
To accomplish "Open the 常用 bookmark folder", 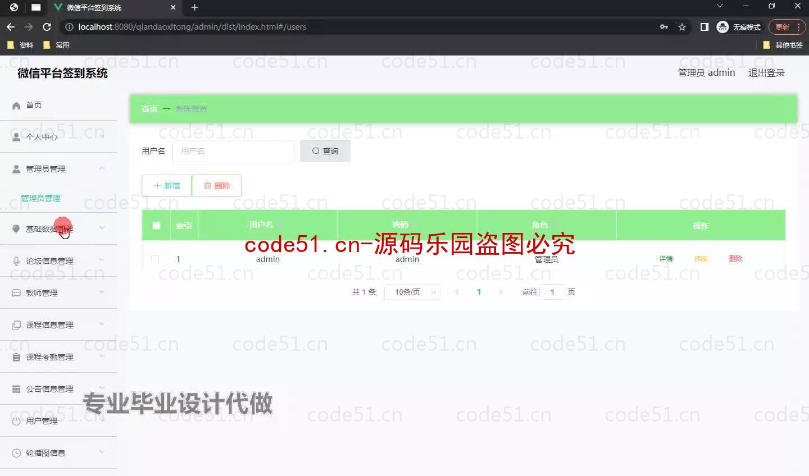I will 56,45.
